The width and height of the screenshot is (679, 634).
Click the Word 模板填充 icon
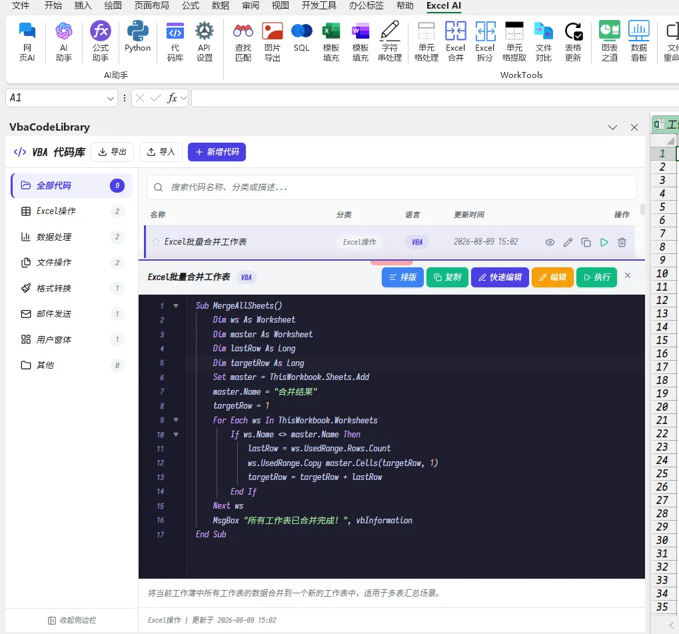[x=360, y=41]
